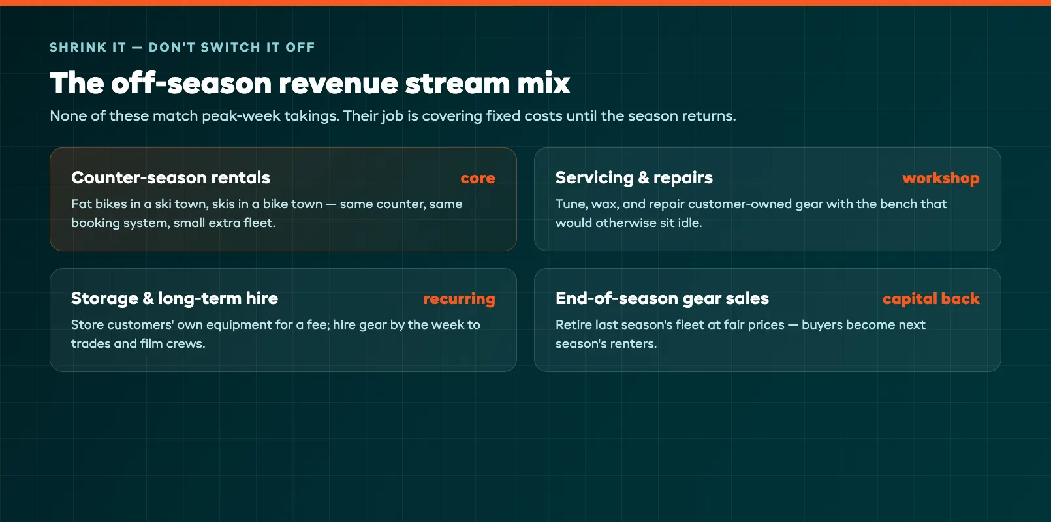This screenshot has height=522, width=1051.
Task: Click the End-of-season gear sales heading
Action: (662, 298)
